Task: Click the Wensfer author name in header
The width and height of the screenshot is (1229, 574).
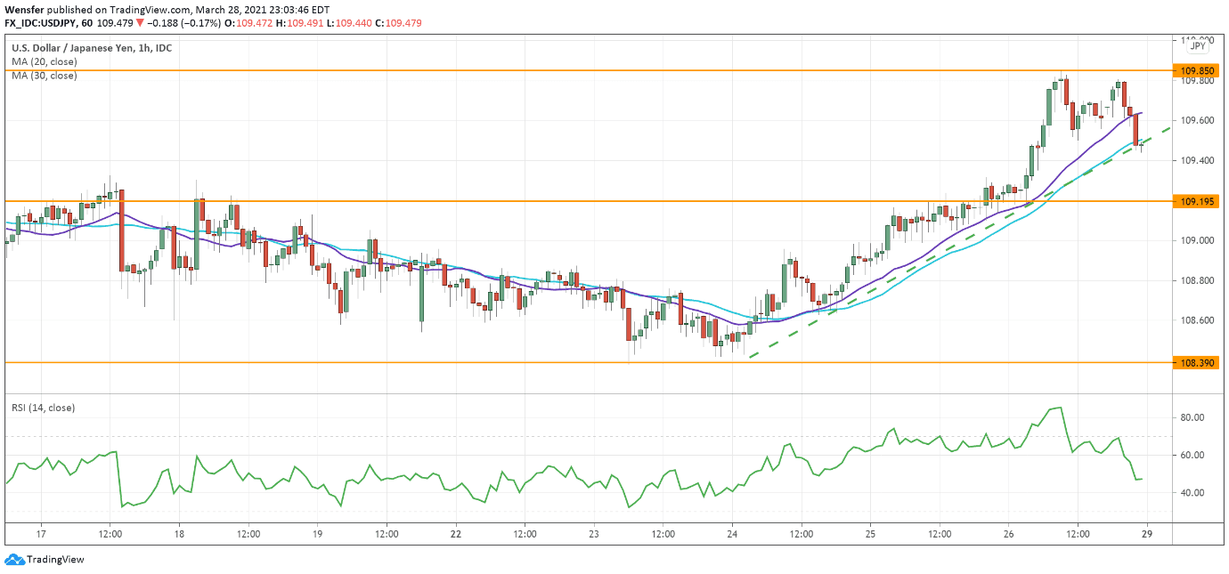Action: 24,8
